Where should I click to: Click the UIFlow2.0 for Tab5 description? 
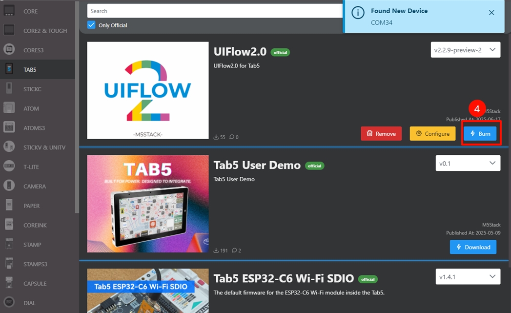(237, 65)
